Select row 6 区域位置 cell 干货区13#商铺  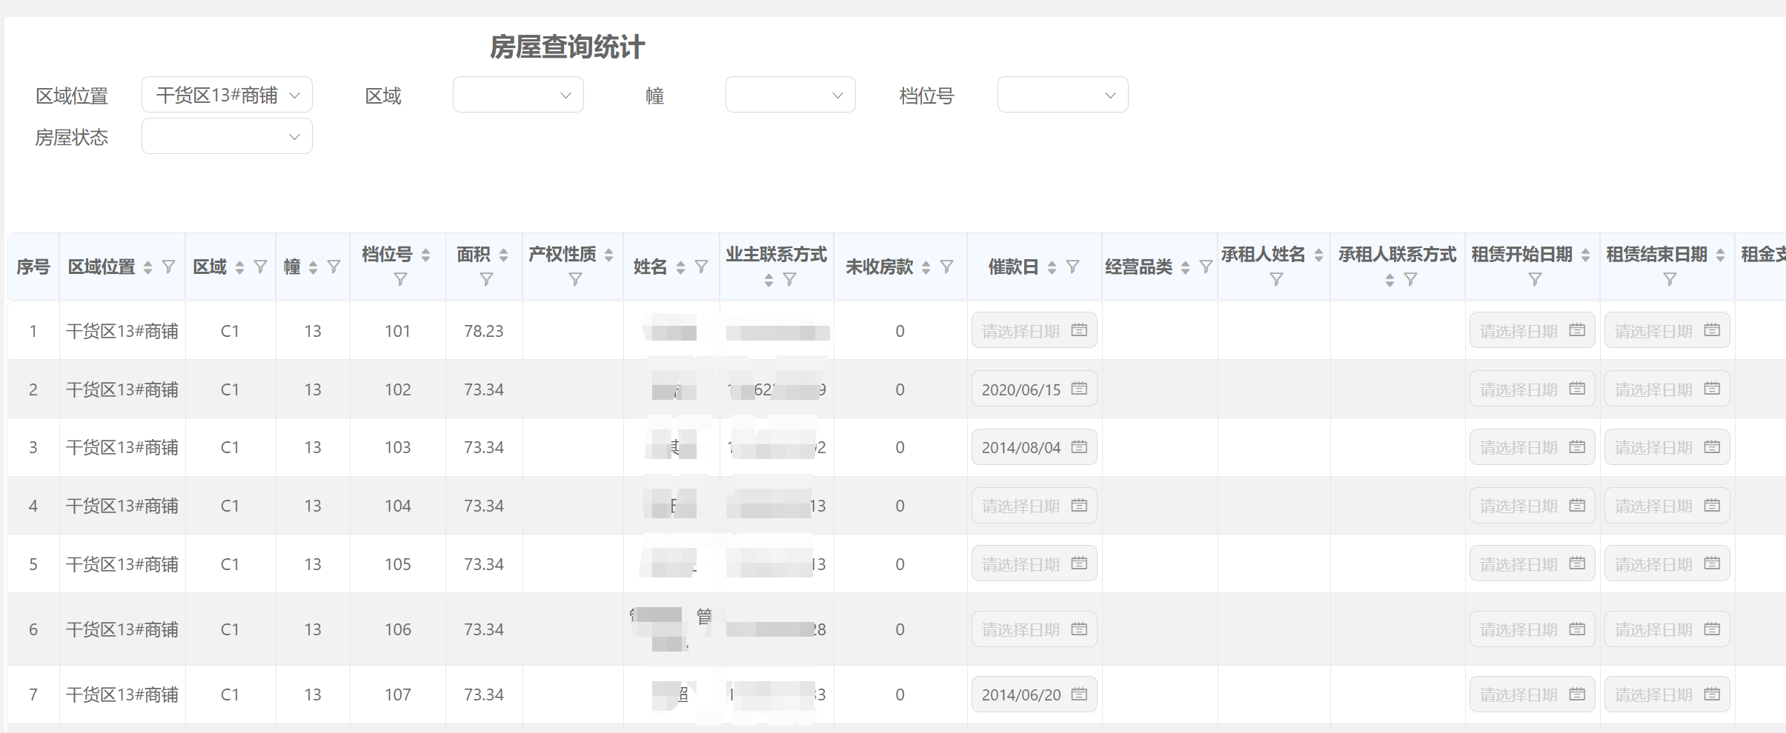point(122,629)
